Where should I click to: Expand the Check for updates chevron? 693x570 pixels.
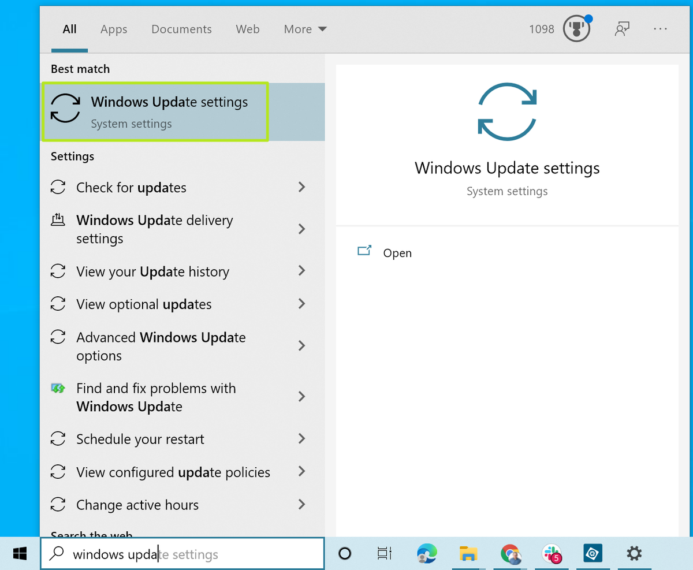301,187
